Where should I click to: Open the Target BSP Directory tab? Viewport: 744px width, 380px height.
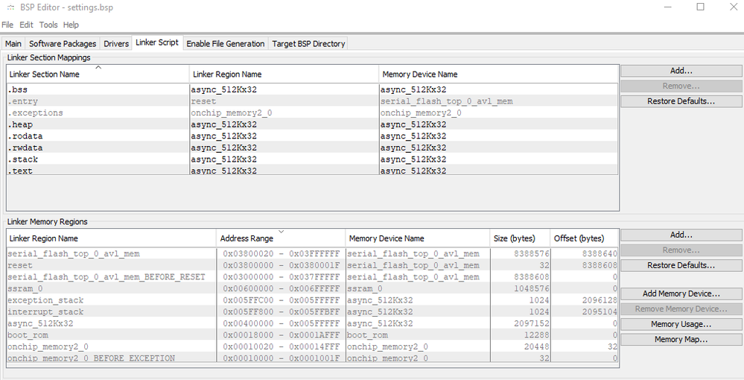pyautogui.click(x=308, y=44)
